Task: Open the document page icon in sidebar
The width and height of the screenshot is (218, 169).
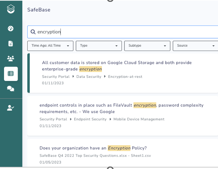Action: (11, 44)
